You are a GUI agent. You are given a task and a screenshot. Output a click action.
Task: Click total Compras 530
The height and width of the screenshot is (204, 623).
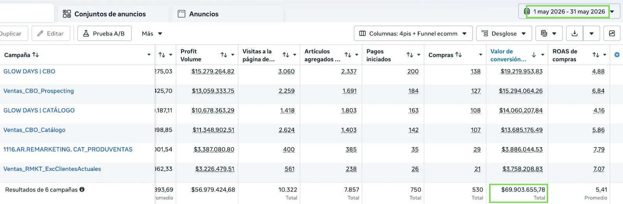(x=478, y=190)
